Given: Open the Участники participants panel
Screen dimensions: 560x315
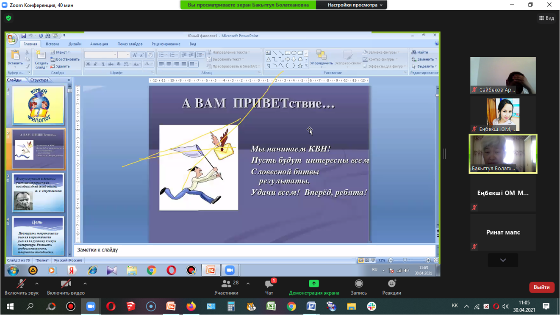Looking at the screenshot, I should tap(227, 287).
